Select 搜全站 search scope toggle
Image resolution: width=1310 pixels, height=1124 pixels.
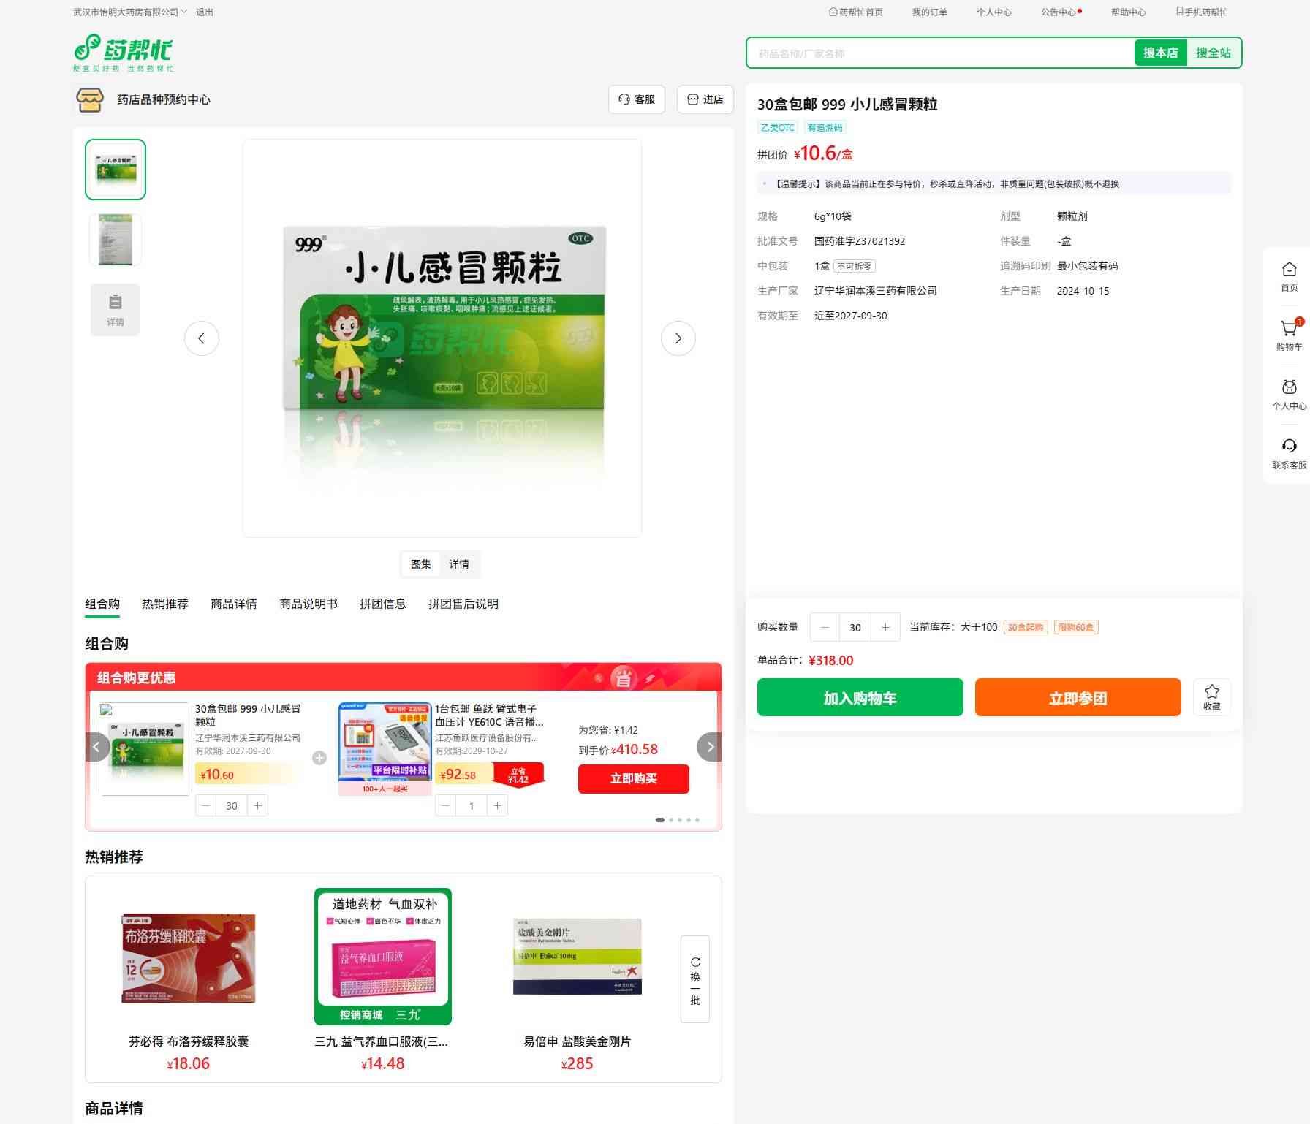click(x=1213, y=53)
